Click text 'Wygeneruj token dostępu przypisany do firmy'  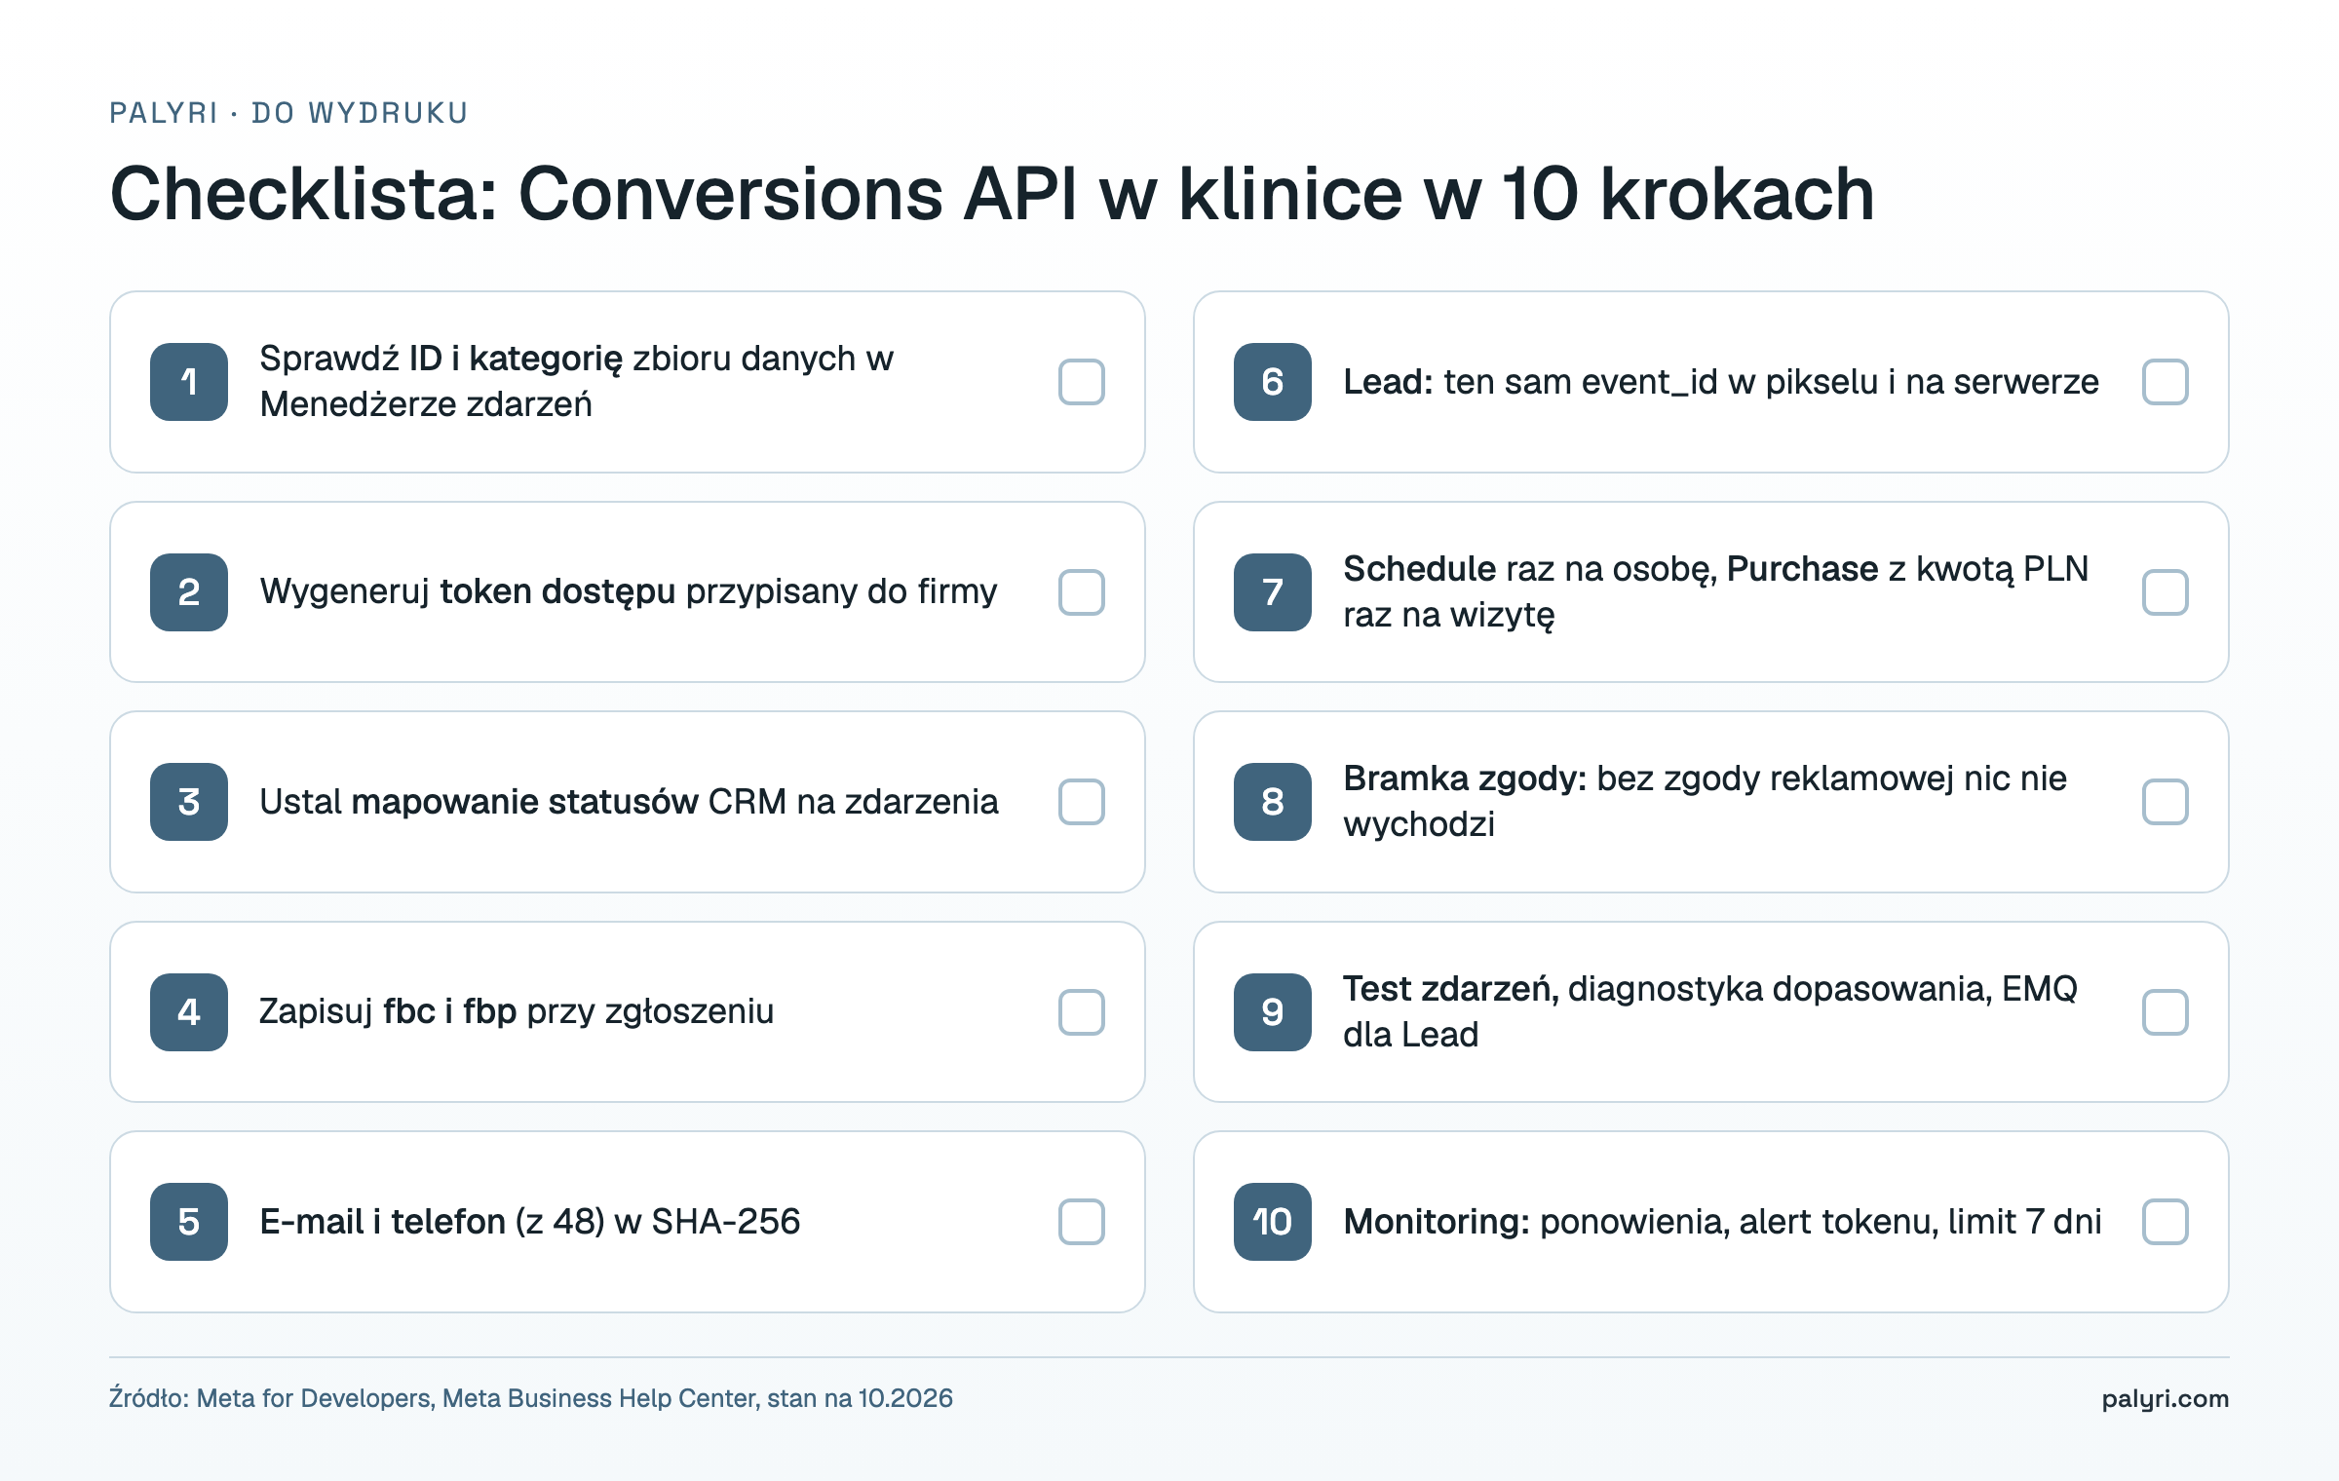629,591
